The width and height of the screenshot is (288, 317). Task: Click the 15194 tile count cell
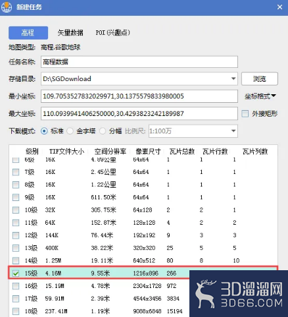(x=174, y=311)
